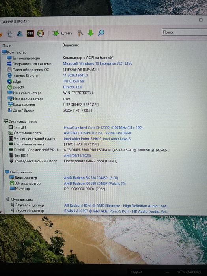Click the WIN-TSE7KTKDT3U computer name value

point(78,93)
